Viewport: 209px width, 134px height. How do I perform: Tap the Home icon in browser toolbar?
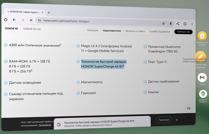6,20
